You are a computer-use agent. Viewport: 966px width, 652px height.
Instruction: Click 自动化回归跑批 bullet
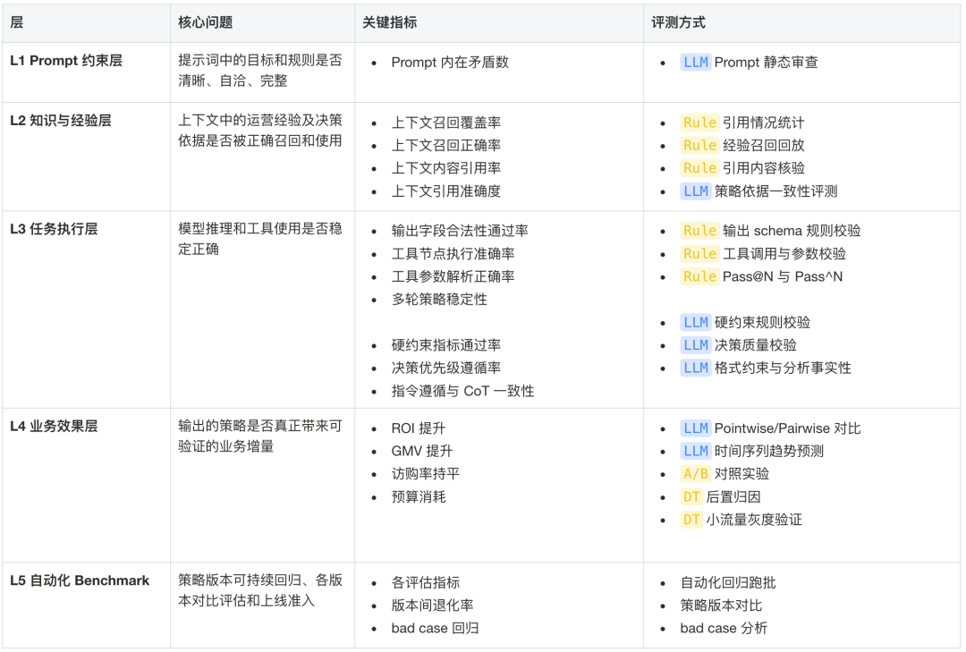click(728, 582)
